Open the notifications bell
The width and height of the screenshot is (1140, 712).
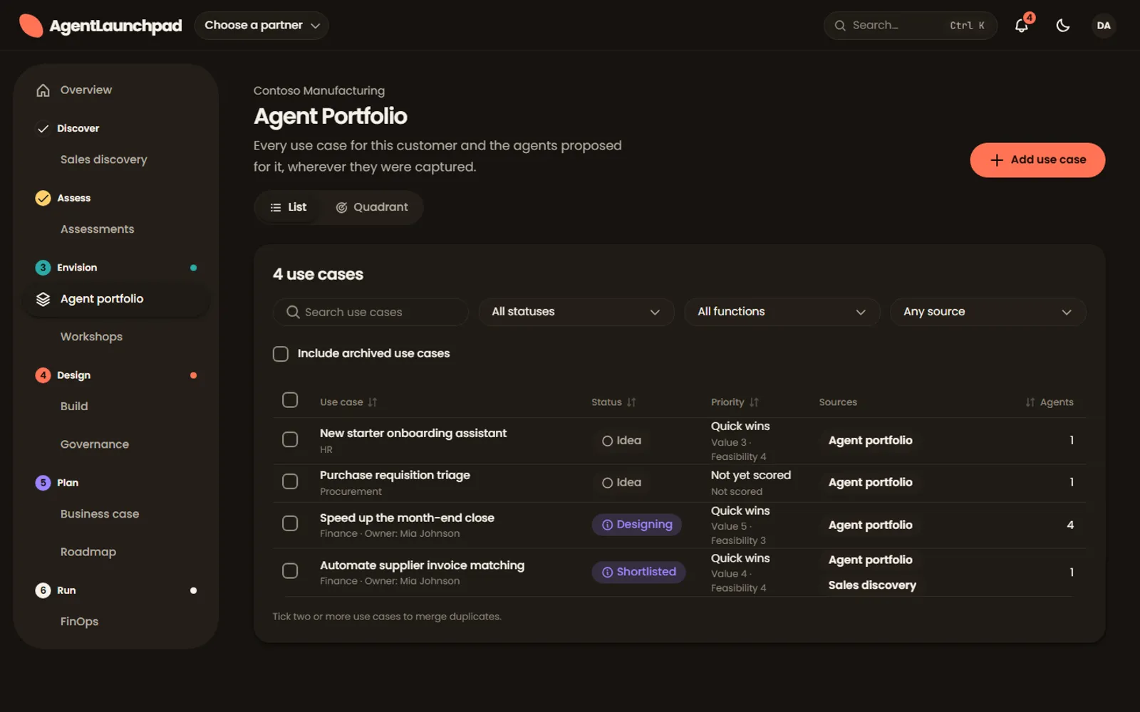(x=1022, y=26)
